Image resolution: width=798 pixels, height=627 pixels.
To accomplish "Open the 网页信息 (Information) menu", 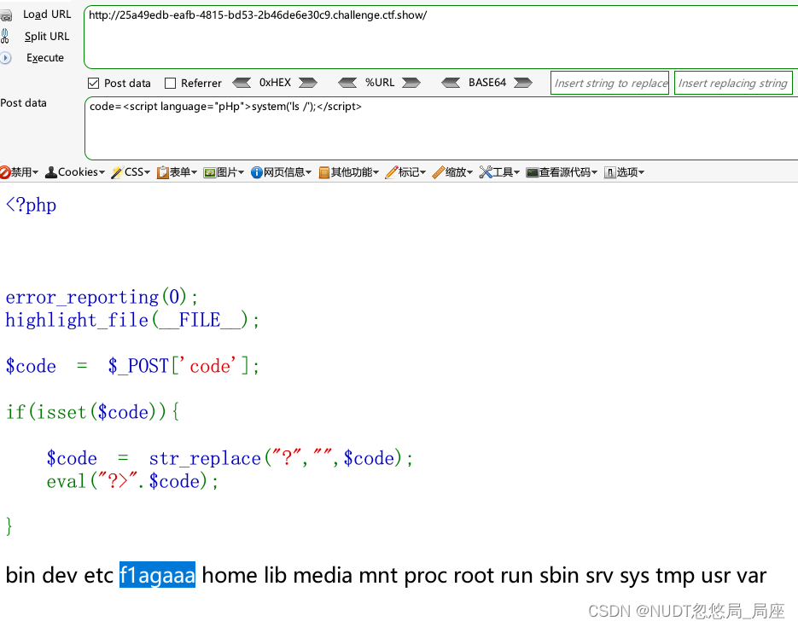I will [281, 172].
